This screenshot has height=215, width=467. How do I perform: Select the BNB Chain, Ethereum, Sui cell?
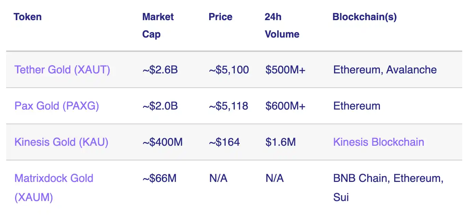click(x=388, y=187)
